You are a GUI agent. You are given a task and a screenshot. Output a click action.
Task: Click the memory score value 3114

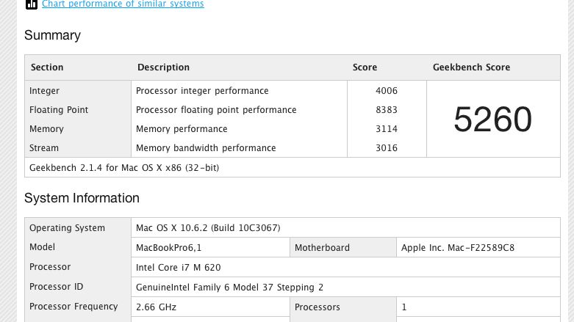[x=386, y=129]
